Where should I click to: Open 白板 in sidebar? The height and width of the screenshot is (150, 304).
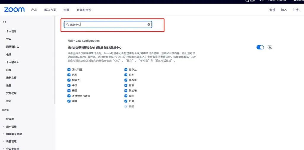coord(9,70)
